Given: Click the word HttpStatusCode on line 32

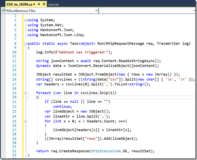Looking at the screenshot, I should pyautogui.click(x=106, y=151).
